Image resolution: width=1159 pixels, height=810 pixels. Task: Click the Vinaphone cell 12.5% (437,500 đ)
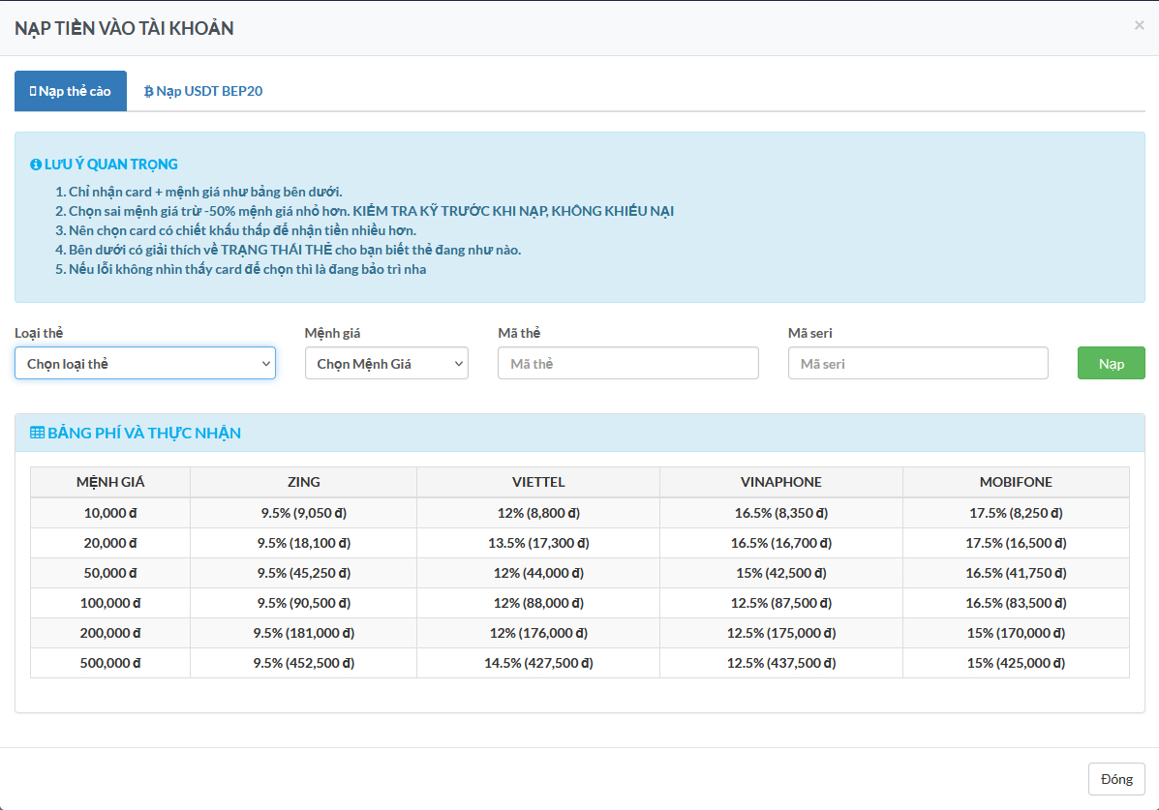coord(781,663)
